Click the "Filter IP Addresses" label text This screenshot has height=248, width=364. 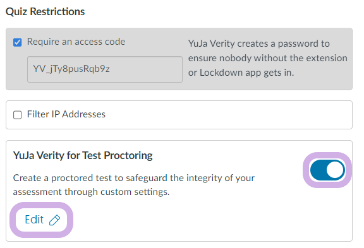coord(66,114)
